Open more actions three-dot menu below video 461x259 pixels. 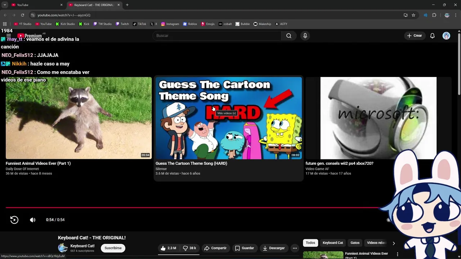[295, 248]
